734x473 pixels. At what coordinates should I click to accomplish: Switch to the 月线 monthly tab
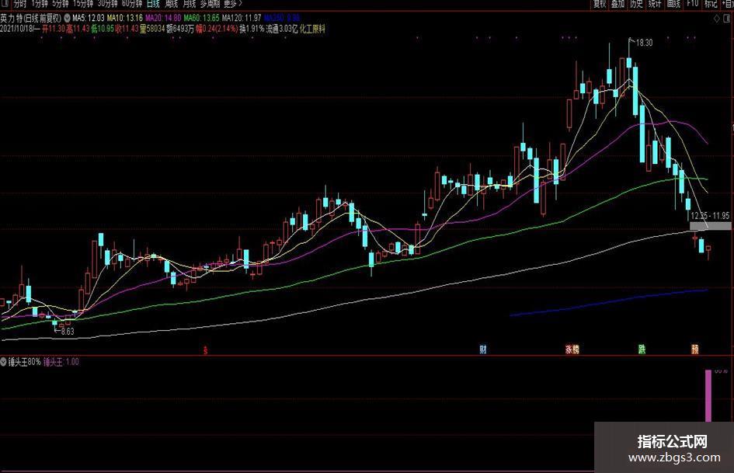(x=189, y=4)
